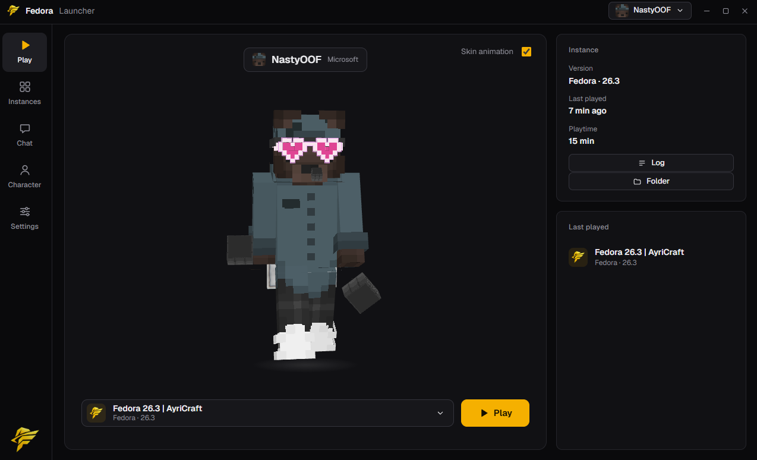Viewport: 757px width, 460px height.
Task: Go to the Instances section
Action: coord(24,94)
